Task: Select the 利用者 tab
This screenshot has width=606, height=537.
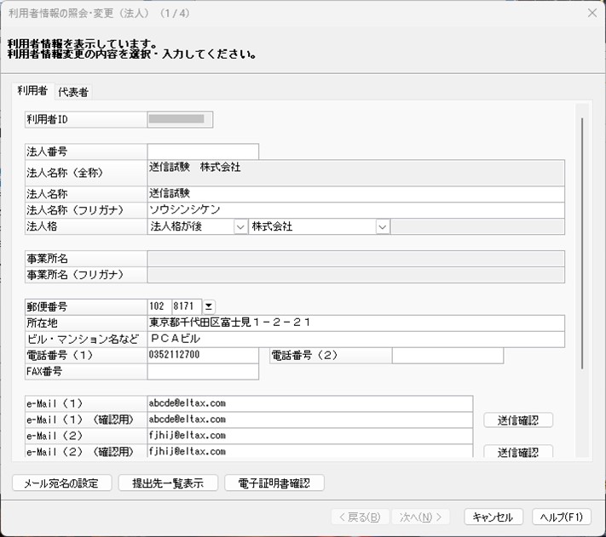Action: click(32, 91)
